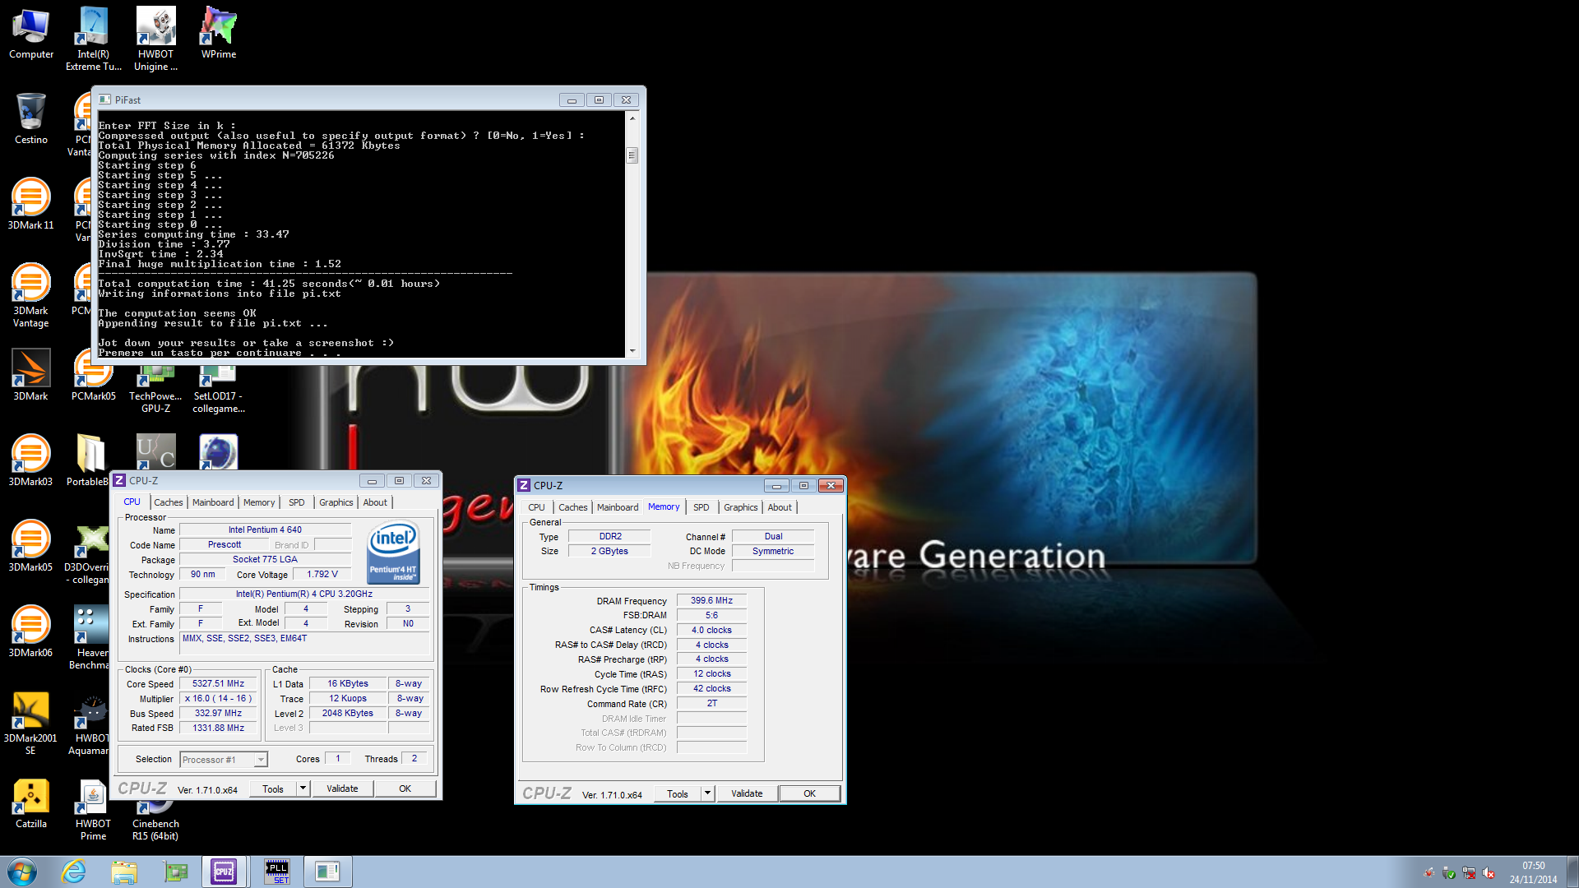This screenshot has width=1579, height=888.
Task: Click Validate in right CPU-Z window
Action: (747, 793)
